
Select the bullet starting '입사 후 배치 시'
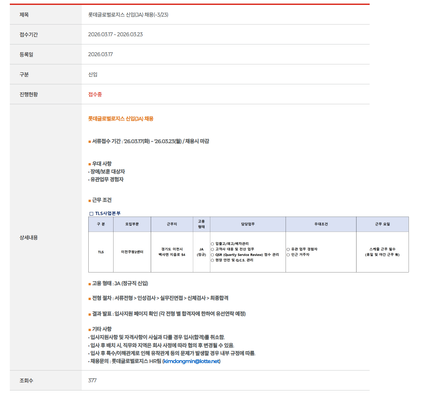161,345
